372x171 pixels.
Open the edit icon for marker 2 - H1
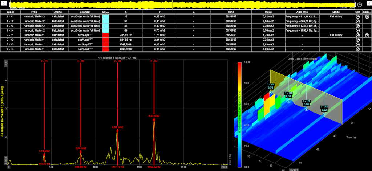(358, 35)
